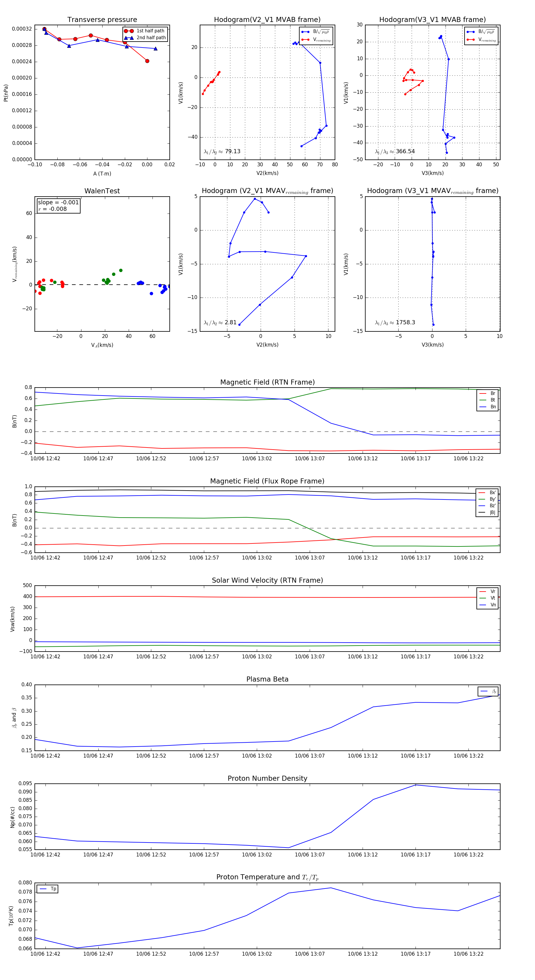Click the eigenvalue ratio value '366.54'
This screenshot has width=535, height=980.
(405, 151)
